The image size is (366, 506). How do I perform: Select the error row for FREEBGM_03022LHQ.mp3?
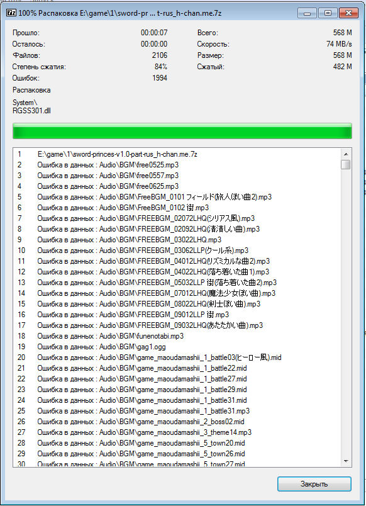(177, 240)
